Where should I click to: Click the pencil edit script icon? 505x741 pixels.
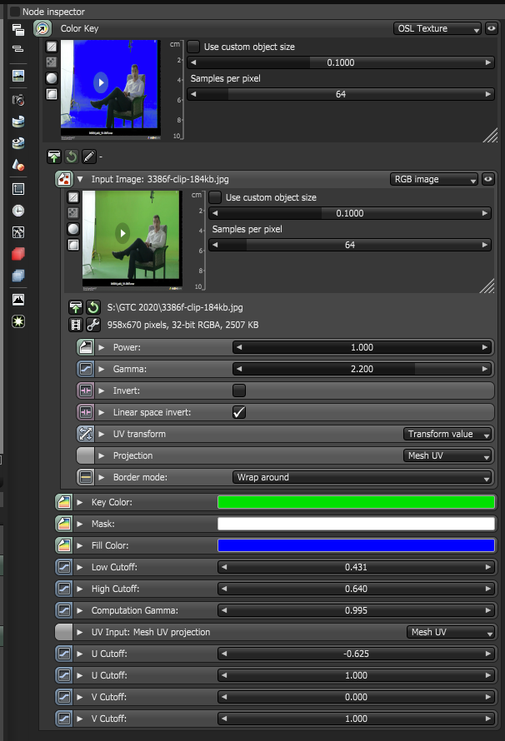(x=89, y=156)
